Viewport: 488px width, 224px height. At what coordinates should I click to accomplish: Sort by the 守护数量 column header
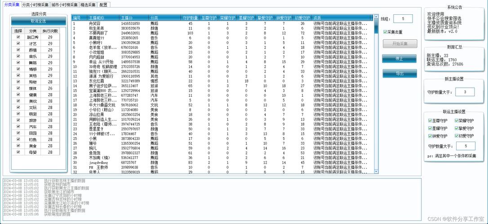click(190, 17)
